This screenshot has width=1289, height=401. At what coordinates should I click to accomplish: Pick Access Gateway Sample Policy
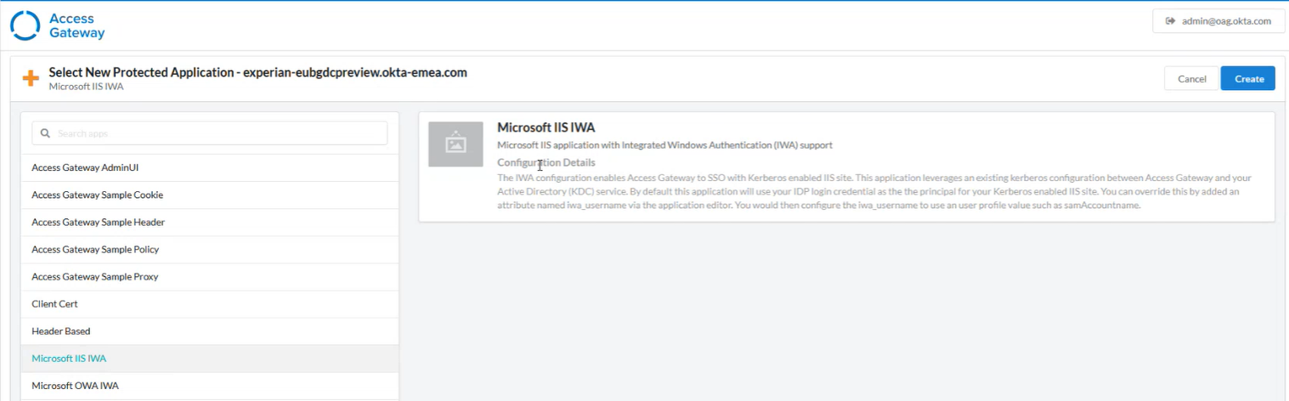click(95, 250)
